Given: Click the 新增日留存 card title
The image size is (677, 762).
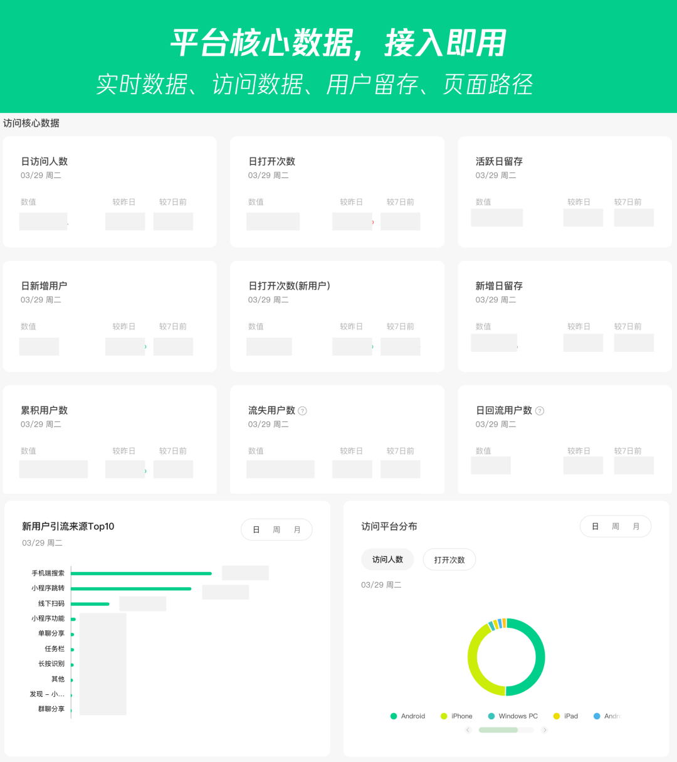Looking at the screenshot, I should click(499, 285).
